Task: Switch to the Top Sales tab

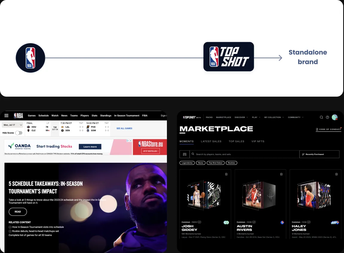Action: click(236, 141)
